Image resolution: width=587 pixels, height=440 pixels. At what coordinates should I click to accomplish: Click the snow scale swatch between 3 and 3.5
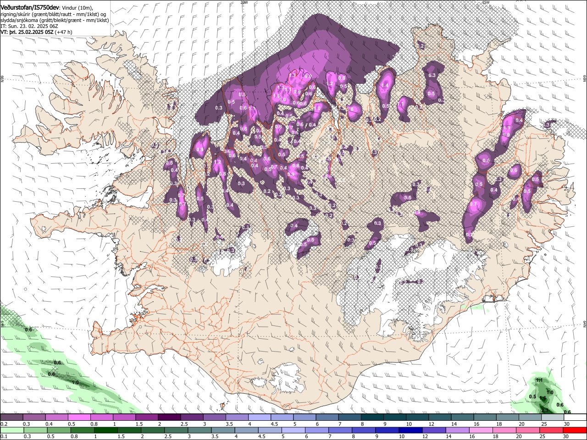click(x=214, y=418)
